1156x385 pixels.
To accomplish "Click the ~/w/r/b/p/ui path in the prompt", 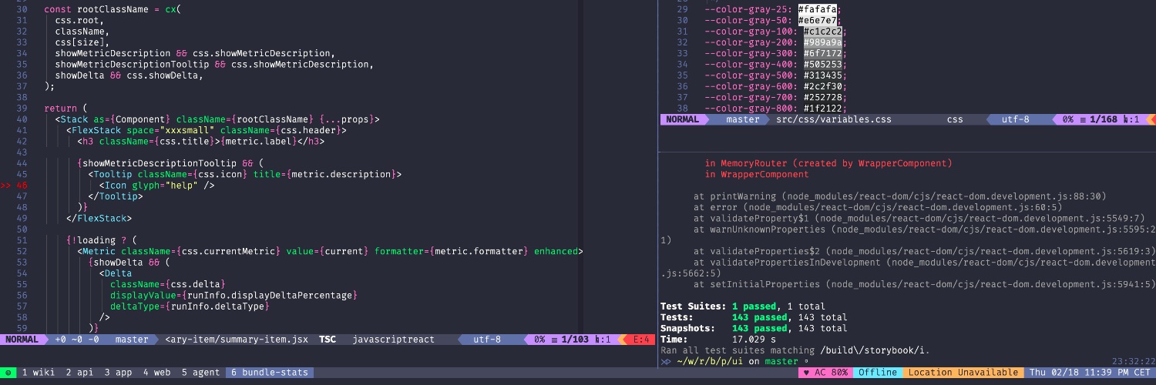I will (711, 361).
